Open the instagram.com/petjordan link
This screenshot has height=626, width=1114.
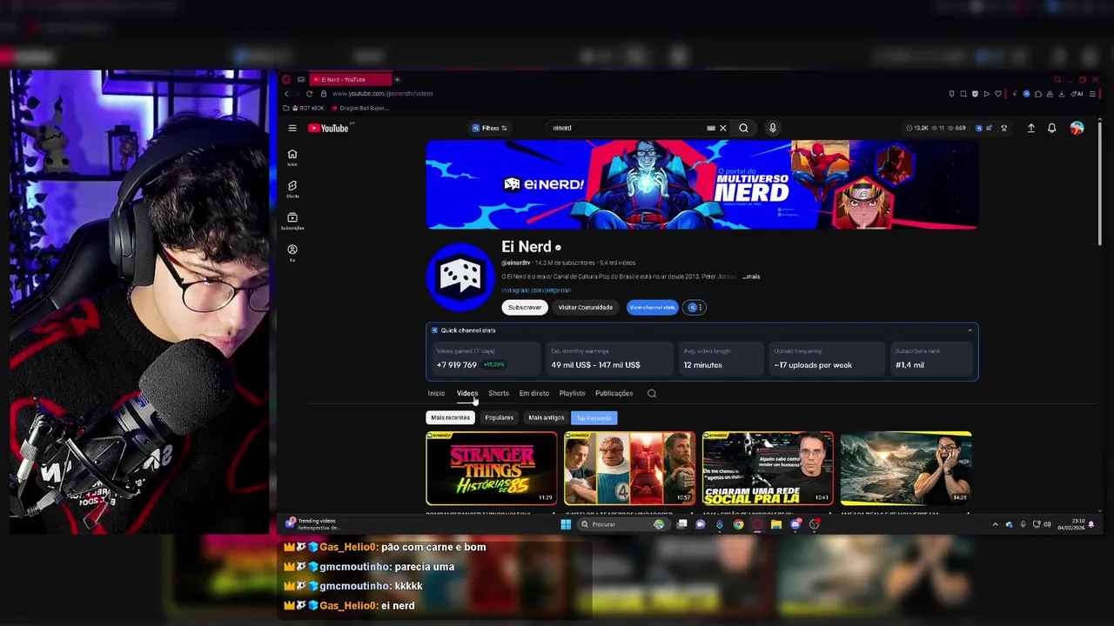click(x=536, y=290)
